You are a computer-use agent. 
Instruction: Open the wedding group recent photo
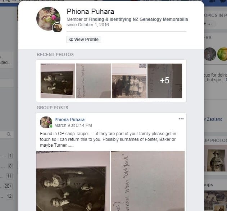click(x=129, y=81)
